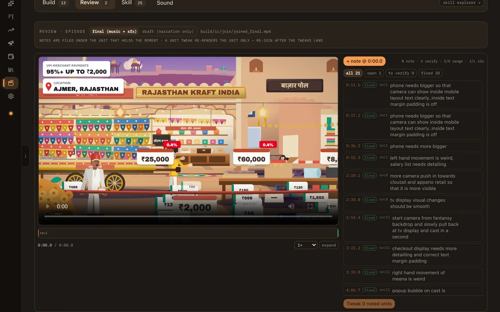Filter notes by all 21

[353, 73]
